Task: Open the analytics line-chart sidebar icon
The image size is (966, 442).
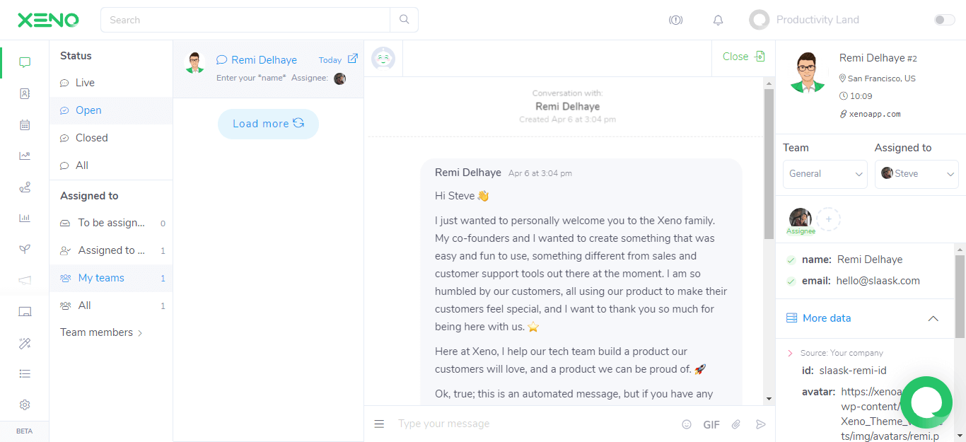Action: [x=25, y=156]
